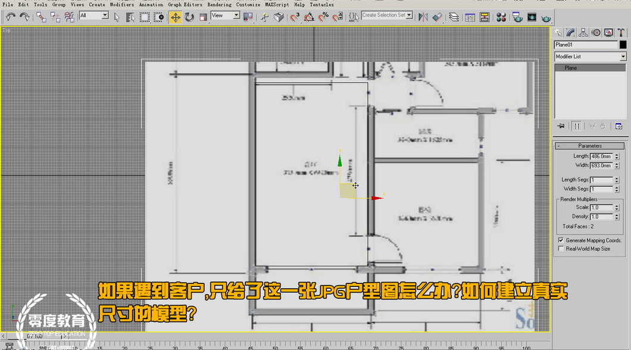Open the Material Editor
Screen dimensions: 631x350
click(501, 17)
